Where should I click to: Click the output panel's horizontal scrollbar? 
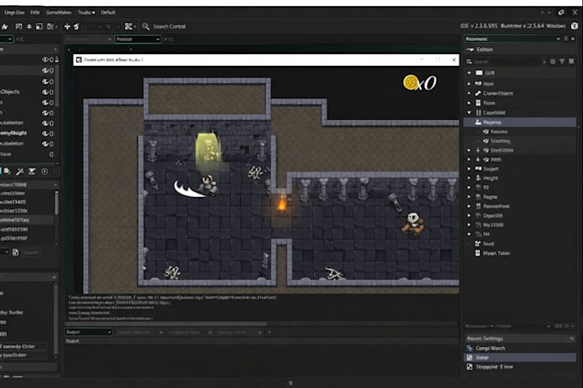(166, 324)
